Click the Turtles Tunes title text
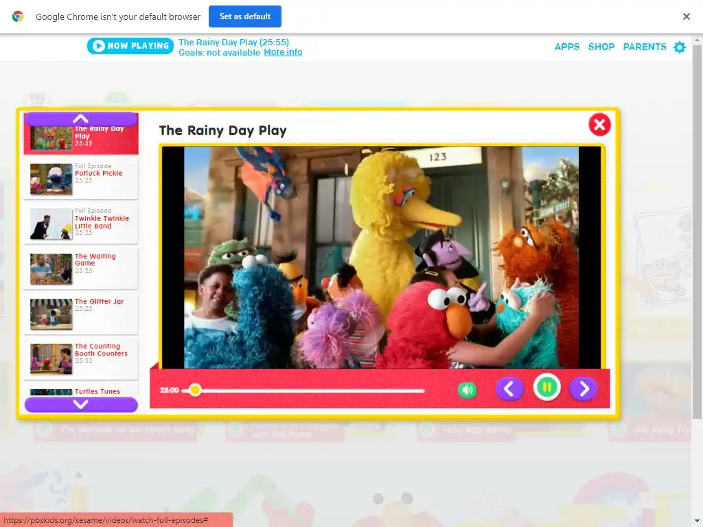Screen dimensions: 703x527 [97, 391]
